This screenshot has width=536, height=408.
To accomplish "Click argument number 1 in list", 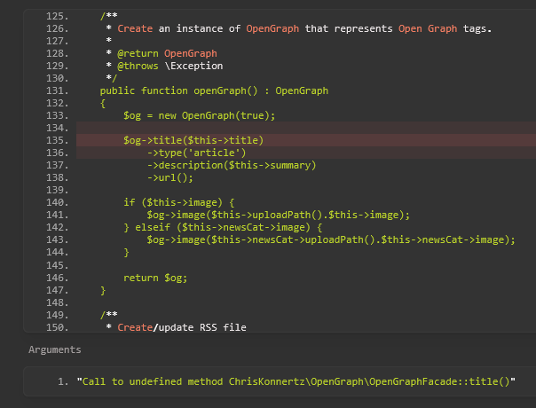I will pos(63,381).
